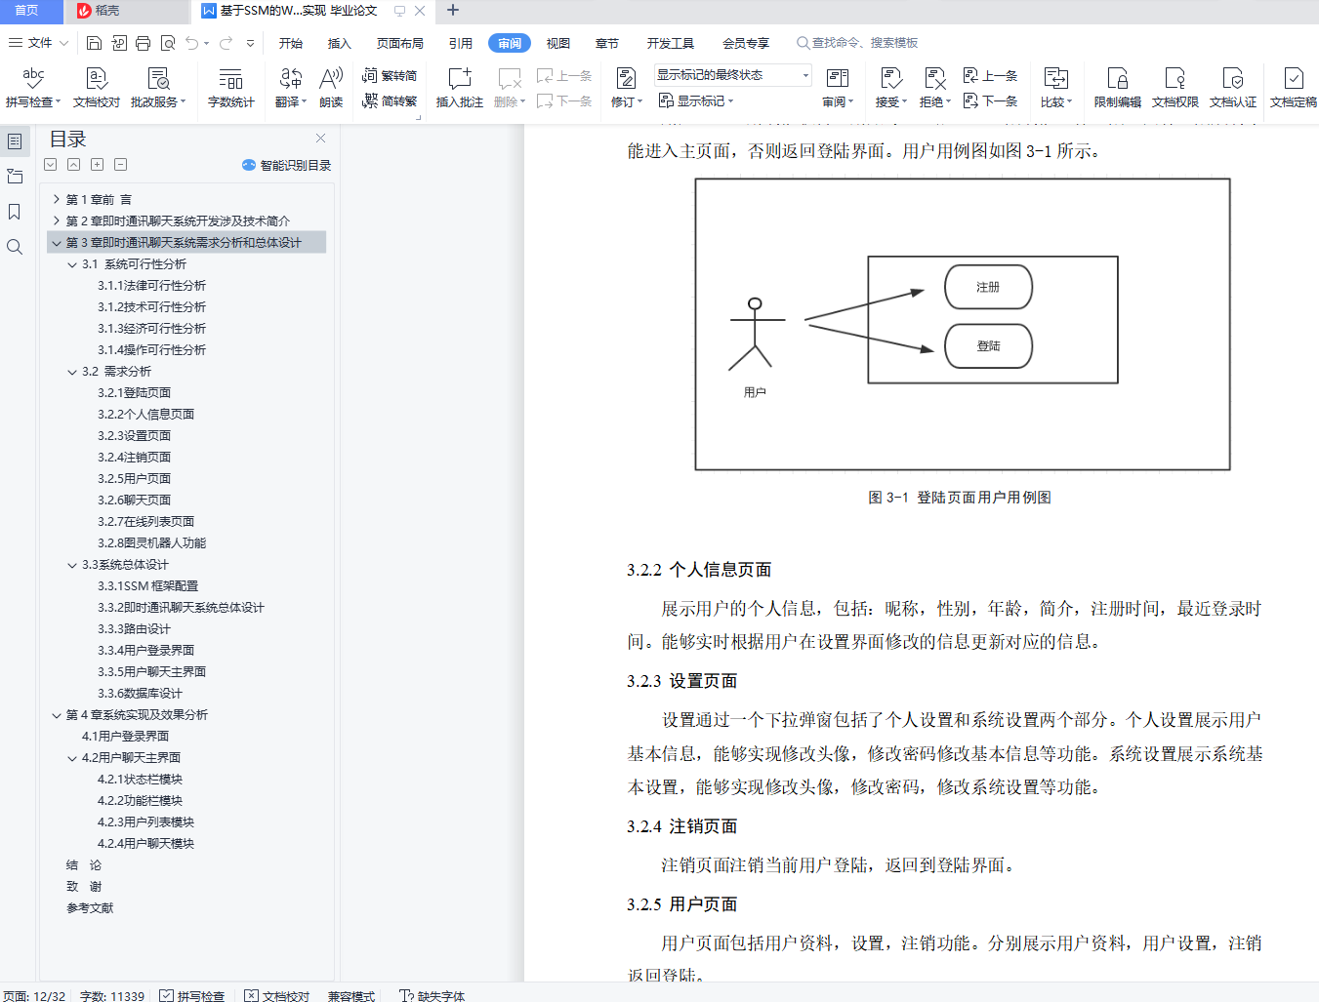Undo the last action
1319x1002 pixels.
(x=192, y=43)
